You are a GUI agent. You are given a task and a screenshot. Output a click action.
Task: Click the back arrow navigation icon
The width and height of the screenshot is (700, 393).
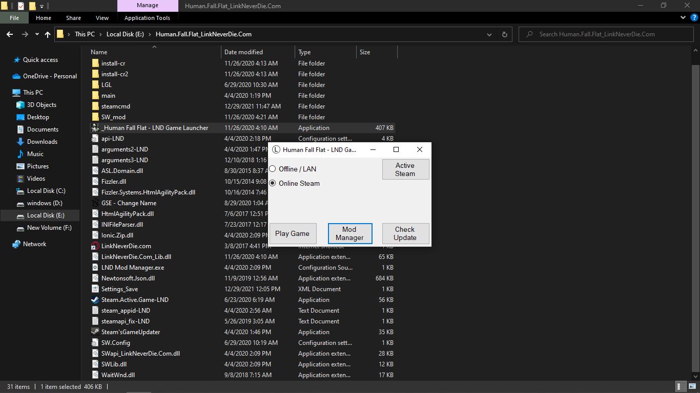click(x=10, y=34)
